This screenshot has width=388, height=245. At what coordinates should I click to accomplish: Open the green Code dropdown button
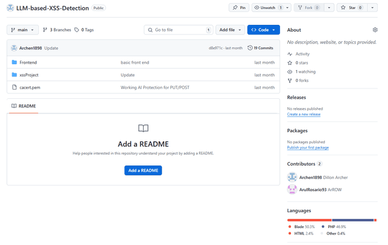point(264,30)
